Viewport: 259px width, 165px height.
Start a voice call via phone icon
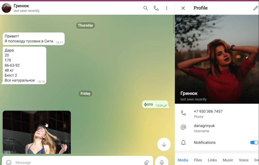click(x=156, y=8)
